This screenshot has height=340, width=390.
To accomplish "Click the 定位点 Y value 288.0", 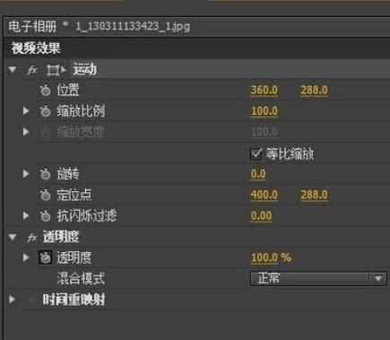I will [314, 195].
